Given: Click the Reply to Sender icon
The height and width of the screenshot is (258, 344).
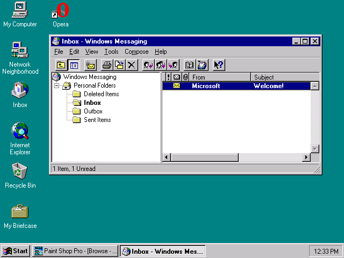Looking at the screenshot, I should (148, 65).
